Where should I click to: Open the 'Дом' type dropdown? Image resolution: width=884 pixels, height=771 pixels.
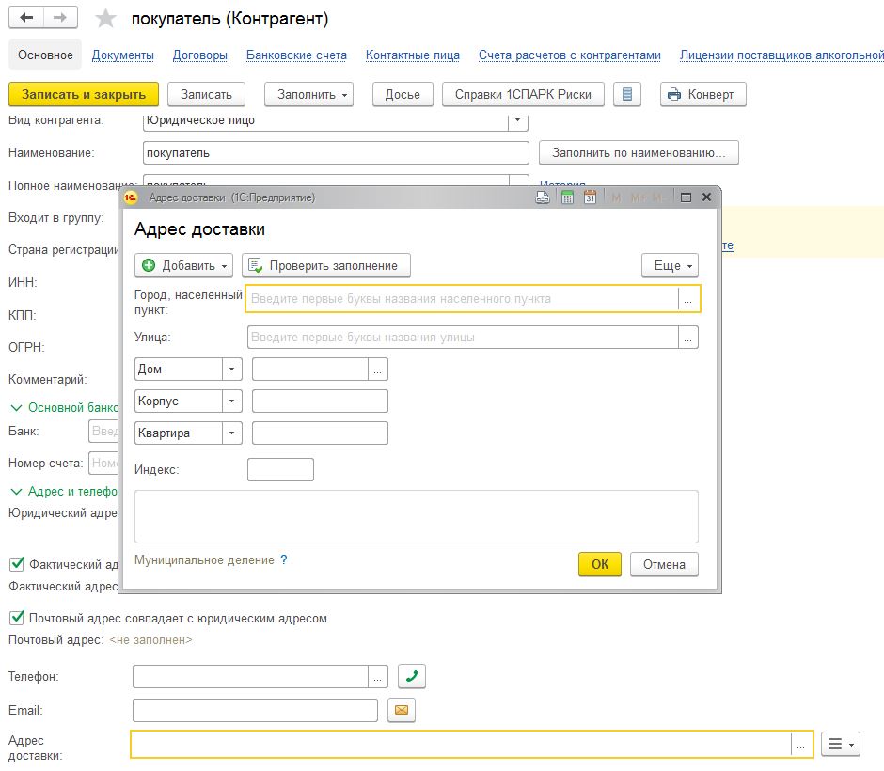click(x=232, y=370)
